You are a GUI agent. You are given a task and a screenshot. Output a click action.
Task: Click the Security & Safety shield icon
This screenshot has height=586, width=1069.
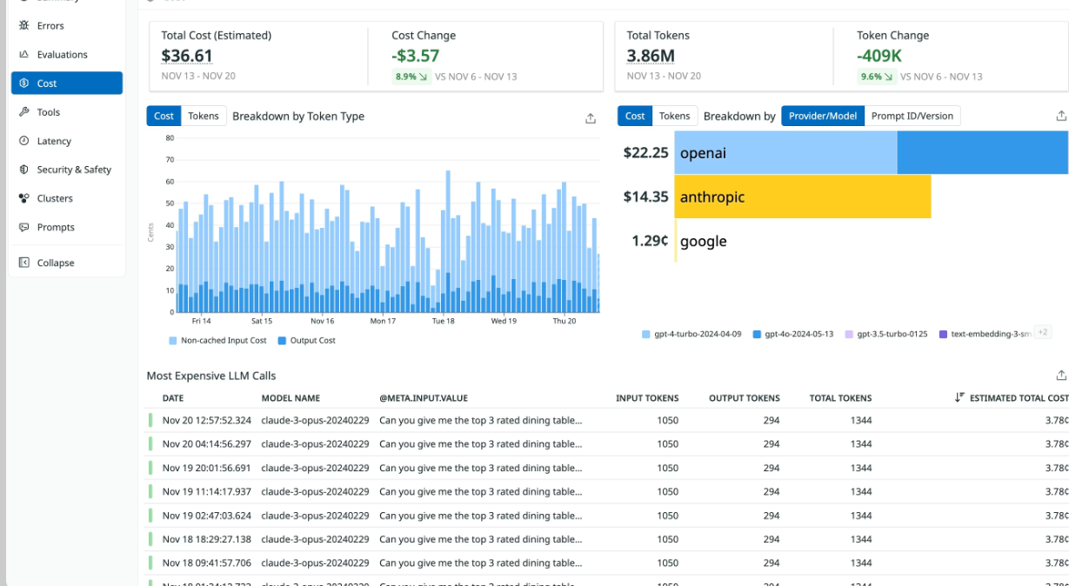point(24,170)
